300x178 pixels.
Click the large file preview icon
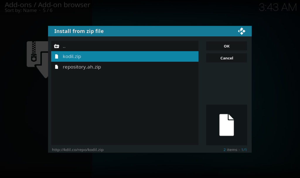tap(226, 124)
